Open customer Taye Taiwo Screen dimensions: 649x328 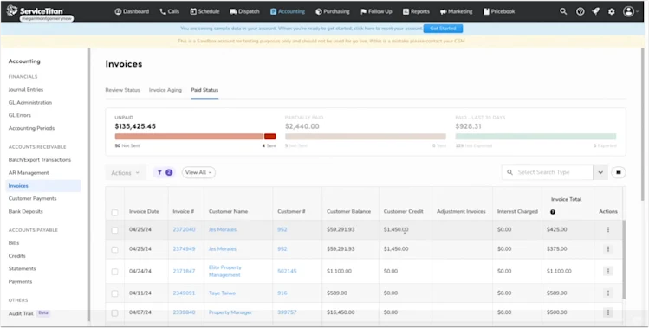(222, 293)
